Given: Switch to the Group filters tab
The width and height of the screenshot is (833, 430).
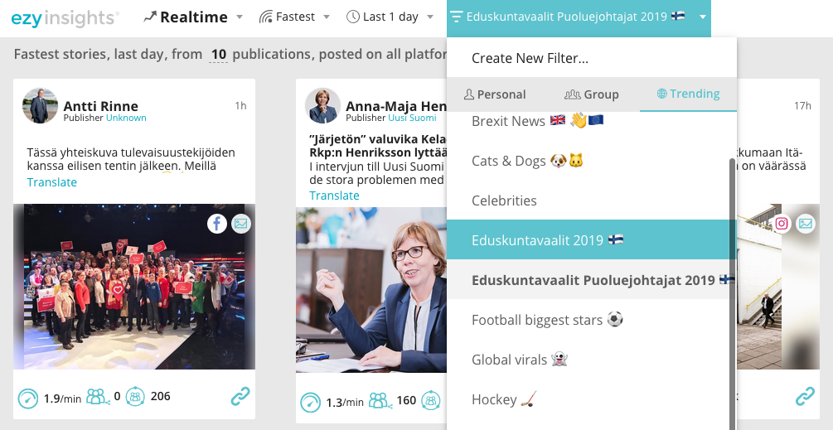Looking at the screenshot, I should coord(591,94).
